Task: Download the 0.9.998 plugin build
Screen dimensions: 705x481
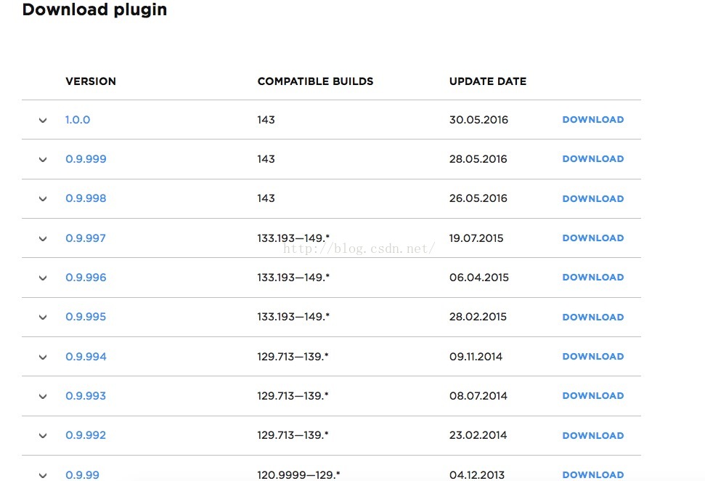Action: tap(592, 199)
